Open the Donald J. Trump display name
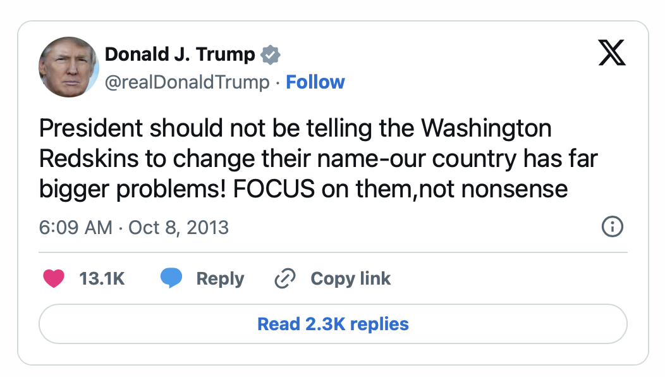The width and height of the screenshot is (665, 377). [x=180, y=55]
